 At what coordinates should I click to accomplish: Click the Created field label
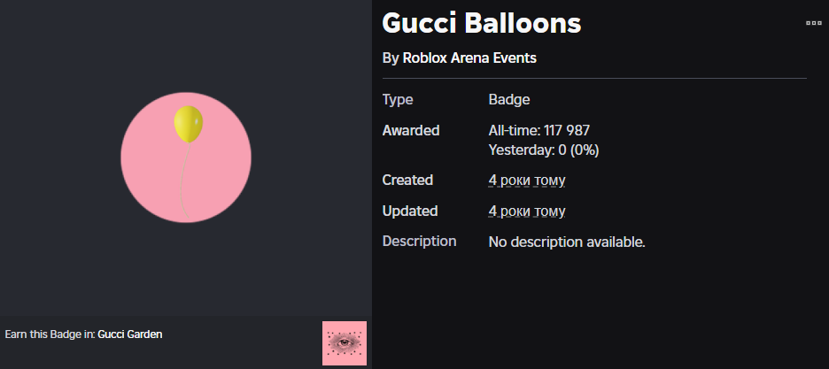407,181
